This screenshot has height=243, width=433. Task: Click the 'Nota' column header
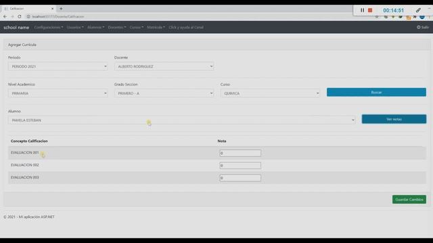coord(222,141)
